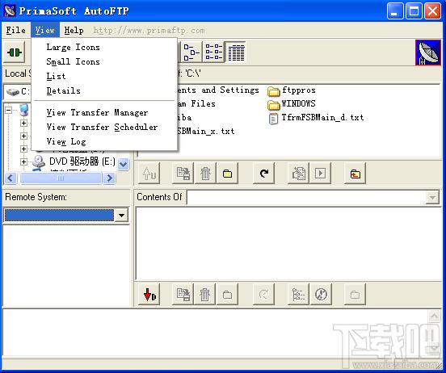This screenshot has width=446, height=373.
Task: Expand the third child node in the local tree
Action: (x=23, y=149)
